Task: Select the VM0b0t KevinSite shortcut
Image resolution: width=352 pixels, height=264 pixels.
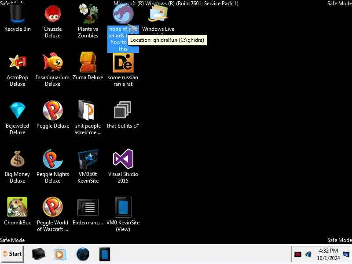Action: (88, 159)
